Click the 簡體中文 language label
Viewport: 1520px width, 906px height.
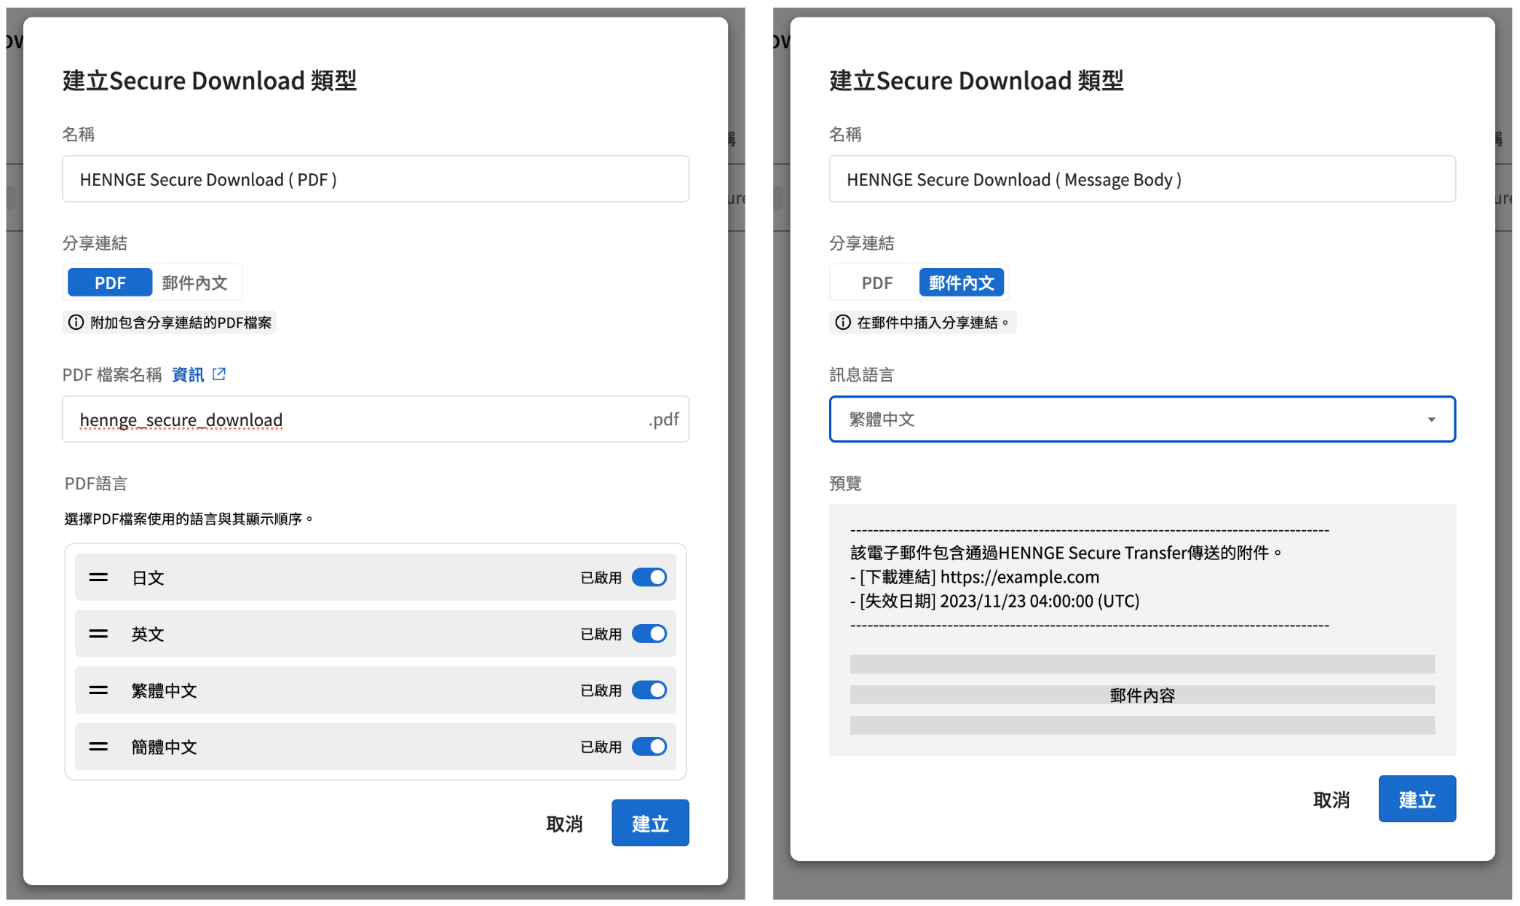pyautogui.click(x=164, y=747)
